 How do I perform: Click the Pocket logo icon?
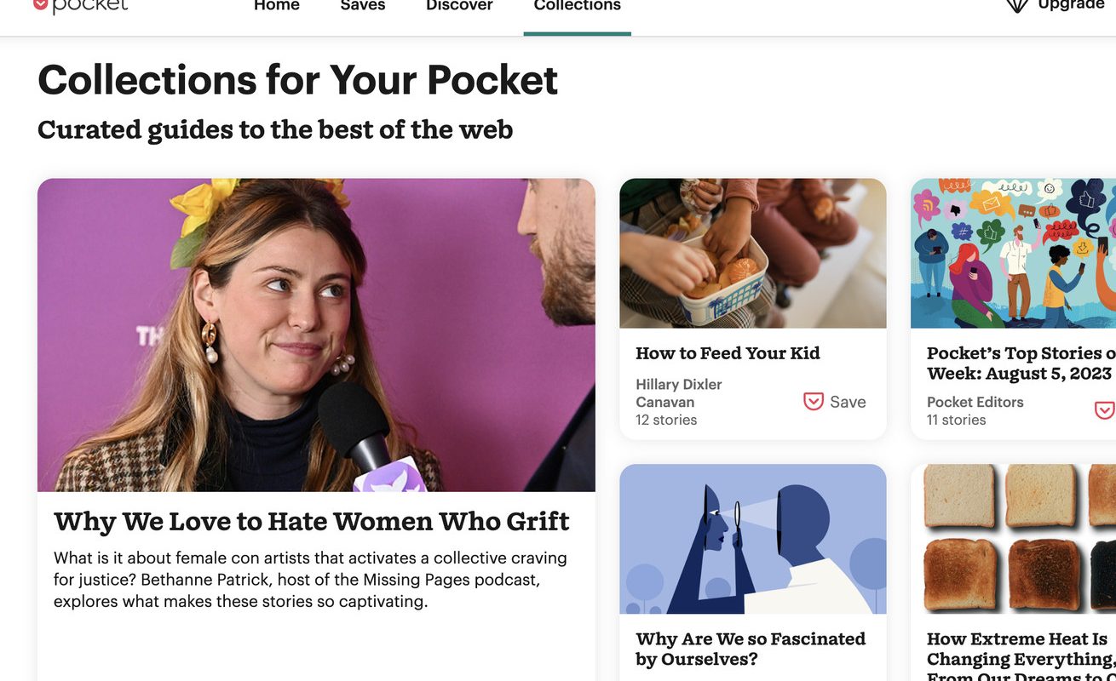tap(40, 4)
